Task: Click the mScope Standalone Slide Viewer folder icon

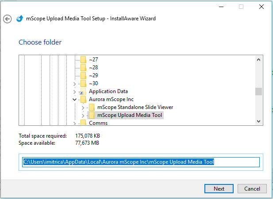Action: (91, 108)
